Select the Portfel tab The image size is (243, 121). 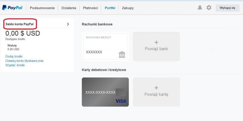point(110,8)
